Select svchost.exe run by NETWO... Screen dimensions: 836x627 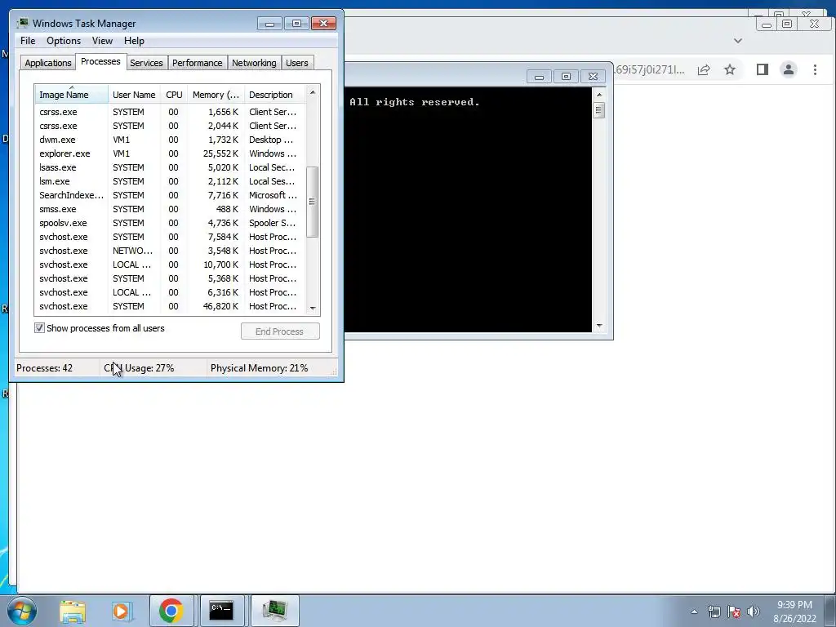[170, 251]
